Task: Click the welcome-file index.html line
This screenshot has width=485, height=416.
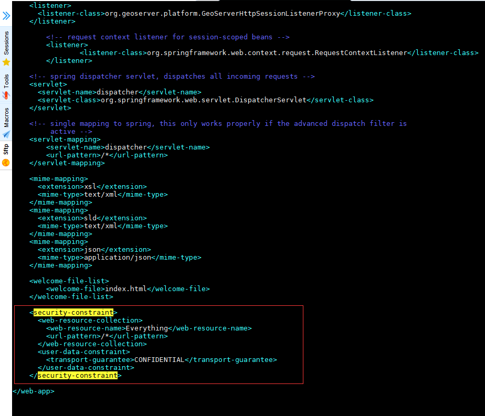Action: click(x=128, y=289)
